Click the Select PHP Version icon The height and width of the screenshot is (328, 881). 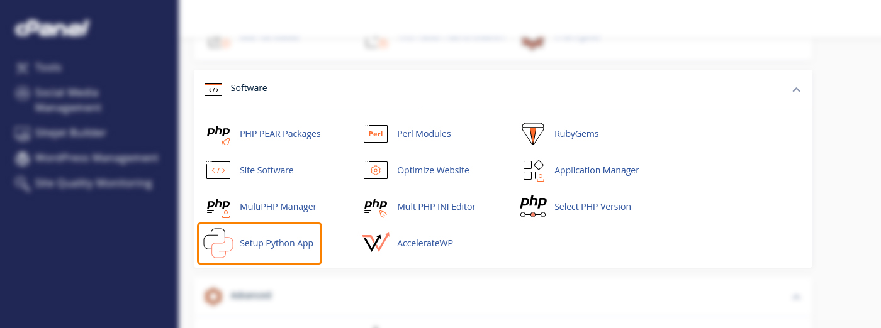click(533, 207)
